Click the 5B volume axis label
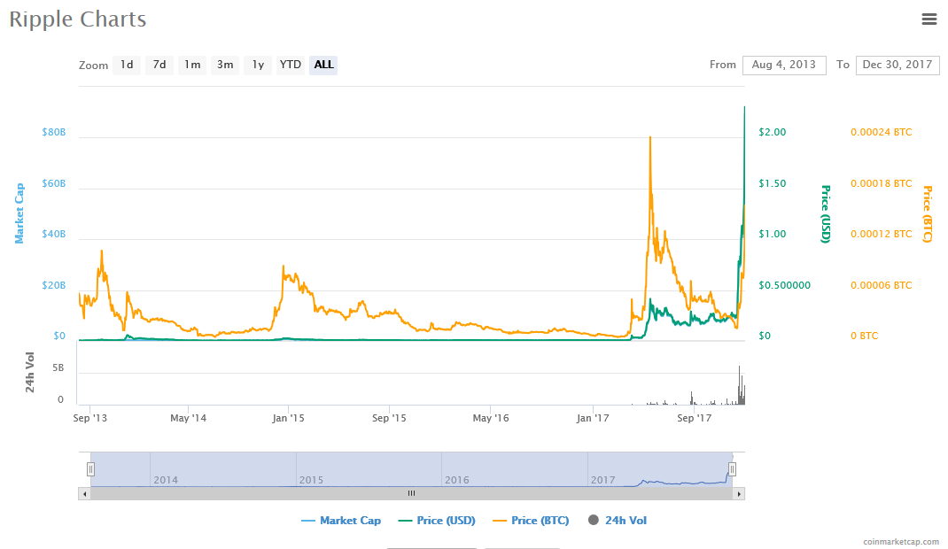The height and width of the screenshot is (549, 948). [58, 367]
